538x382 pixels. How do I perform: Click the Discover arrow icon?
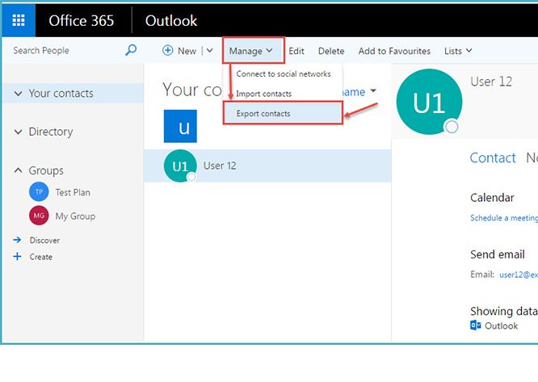coord(17,240)
